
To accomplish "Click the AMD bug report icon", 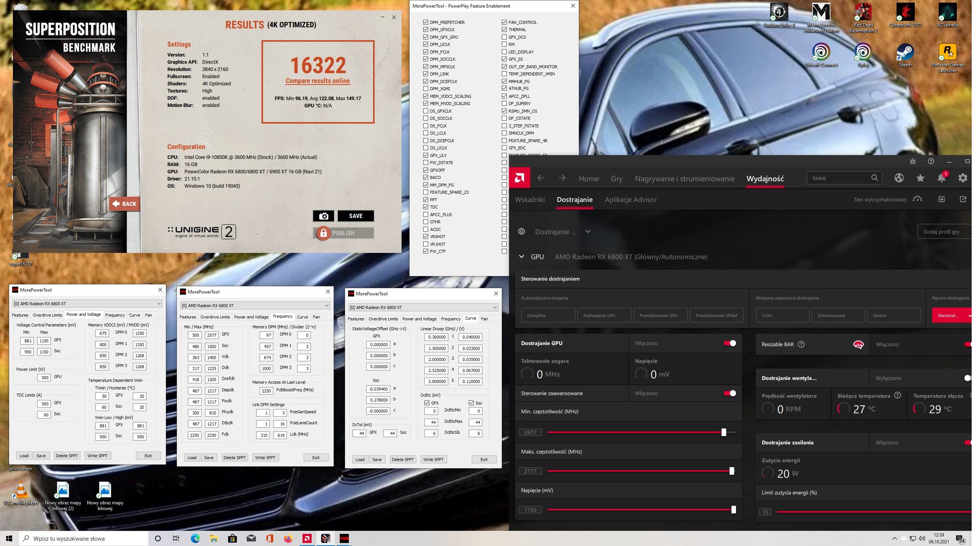I will point(913,162).
